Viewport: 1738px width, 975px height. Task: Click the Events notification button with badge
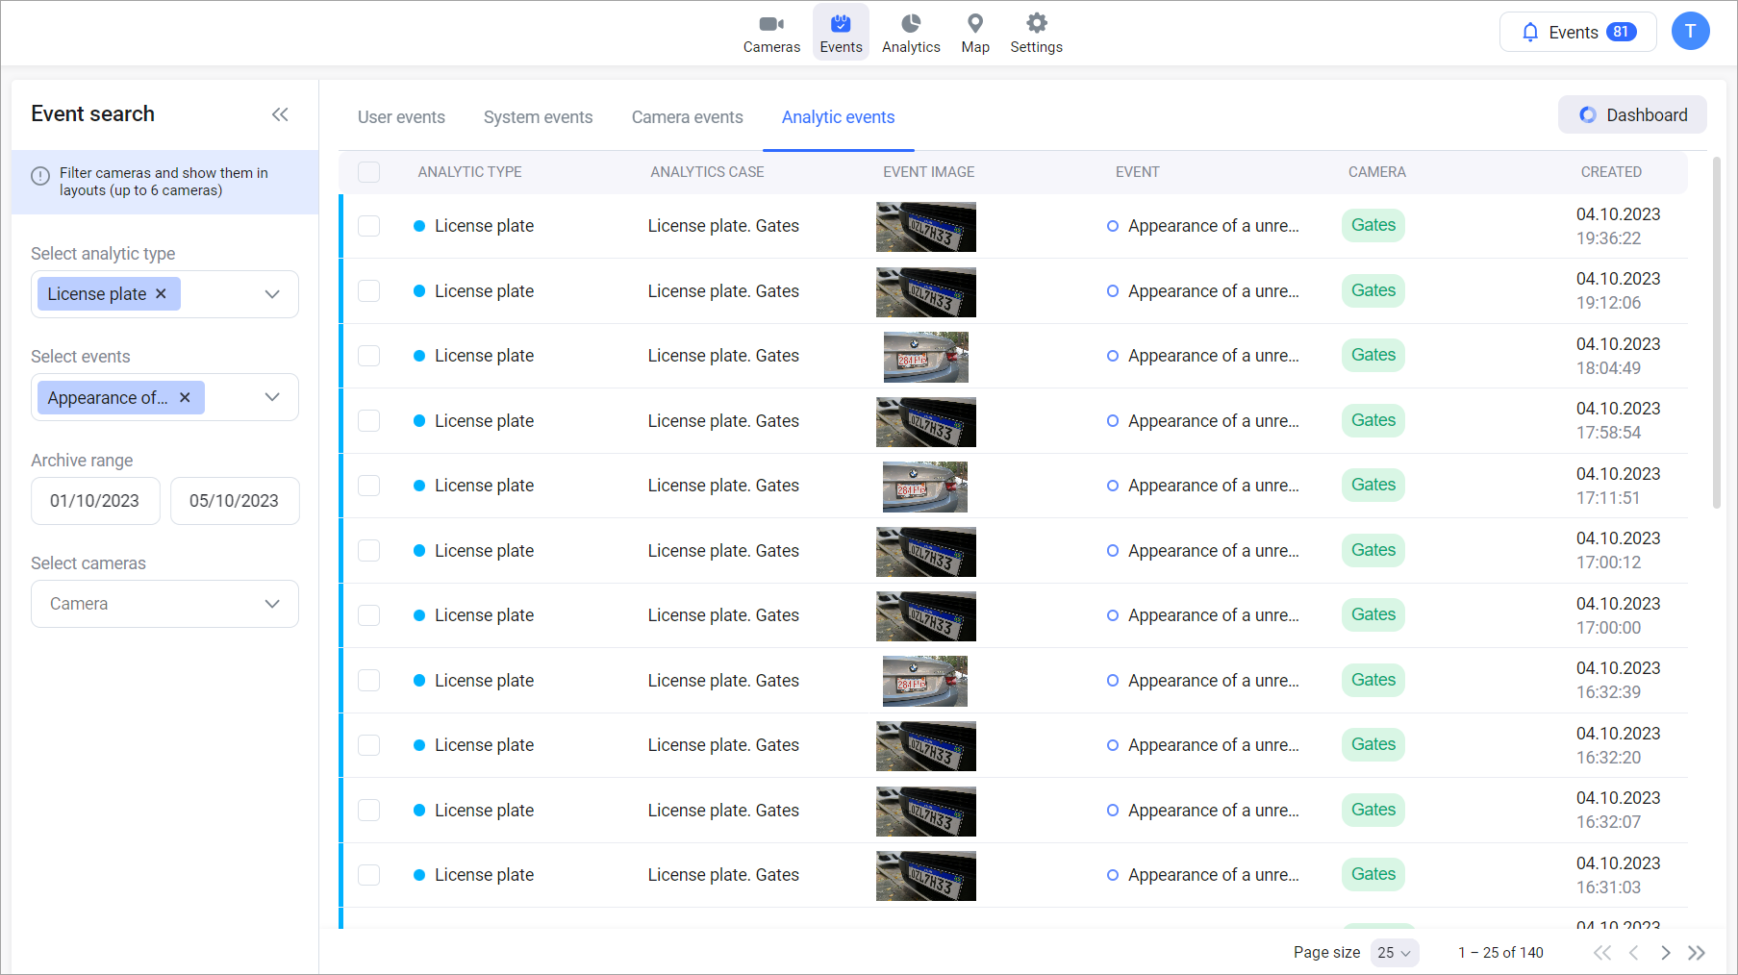coord(1577,33)
